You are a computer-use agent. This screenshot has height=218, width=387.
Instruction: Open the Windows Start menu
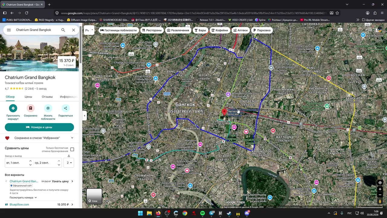pyautogui.click(x=140, y=213)
